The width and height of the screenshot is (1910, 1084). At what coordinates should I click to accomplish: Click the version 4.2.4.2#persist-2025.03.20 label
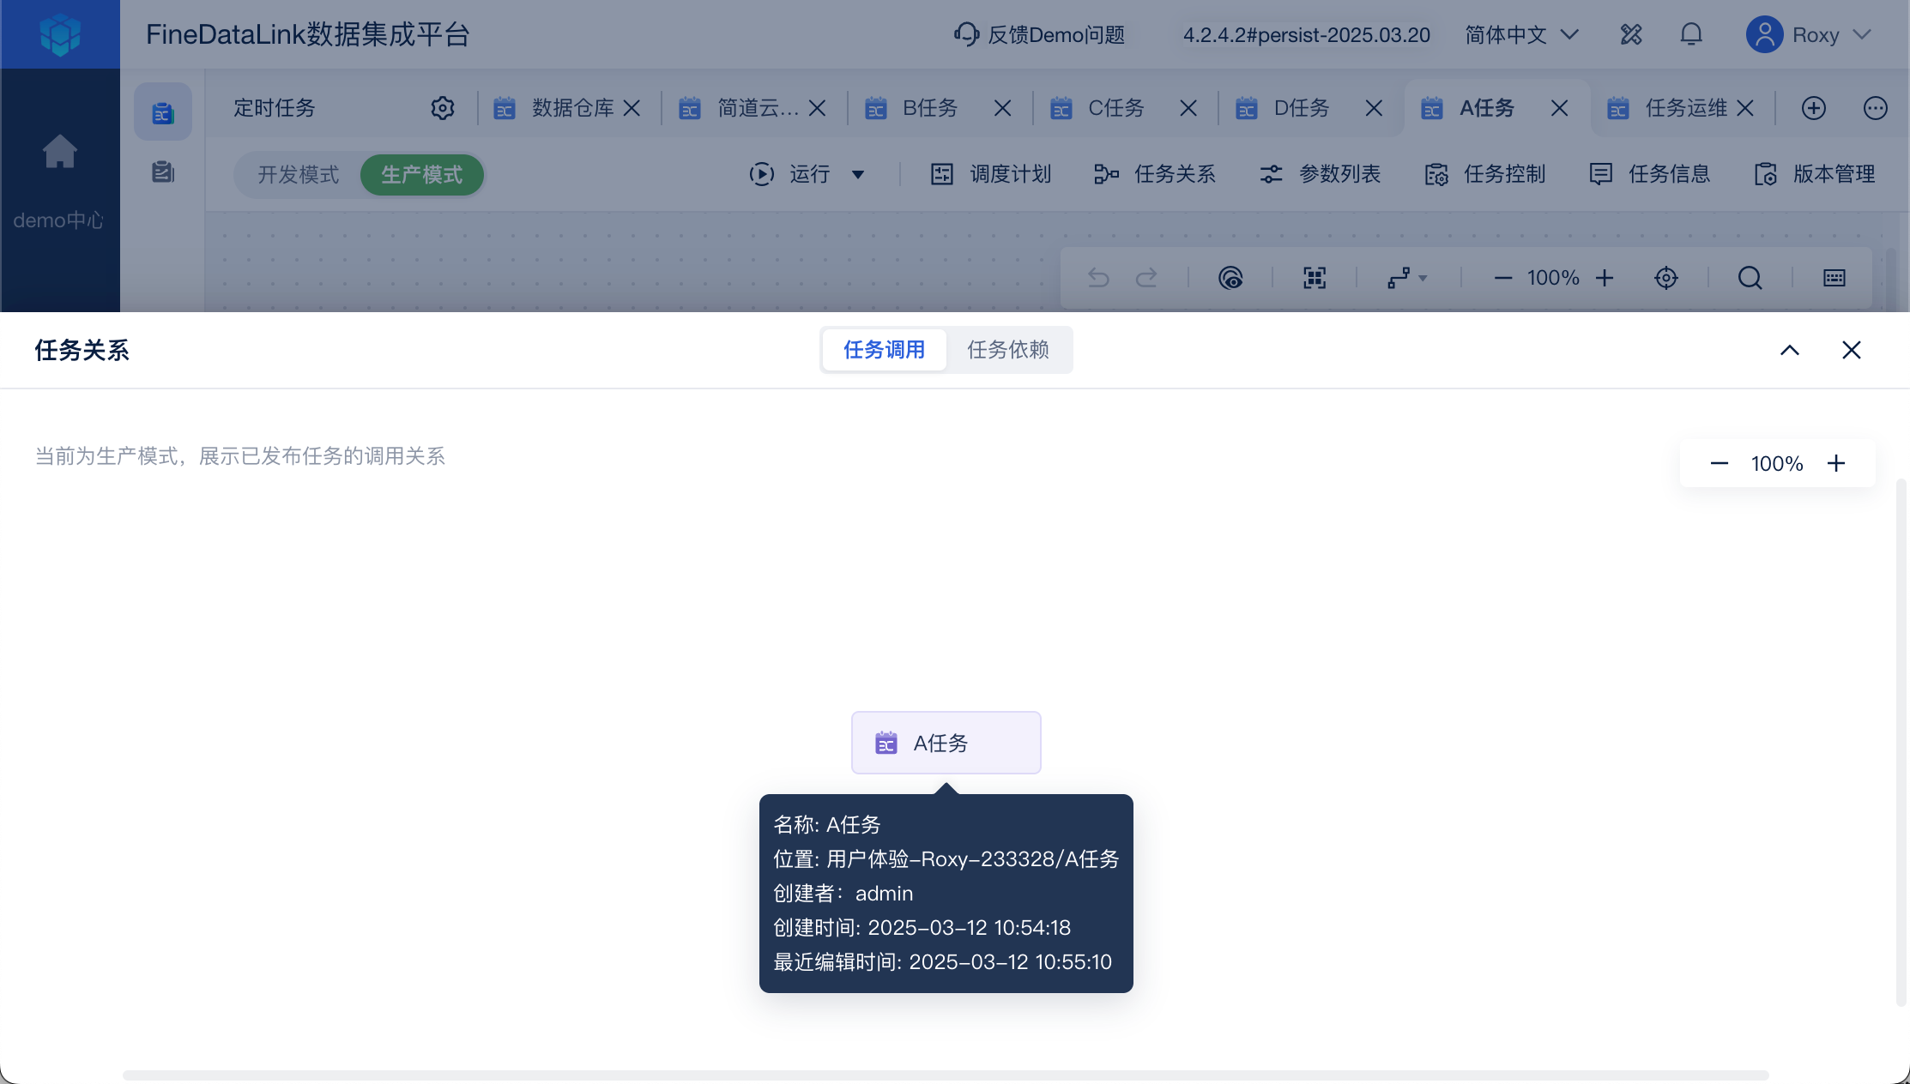click(x=1307, y=34)
